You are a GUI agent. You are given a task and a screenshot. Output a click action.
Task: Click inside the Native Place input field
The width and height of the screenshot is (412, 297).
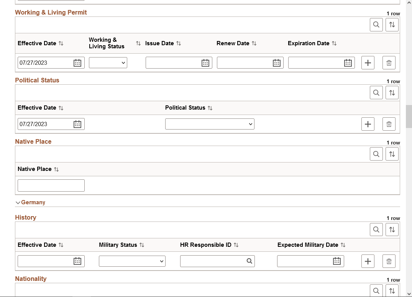(51, 185)
